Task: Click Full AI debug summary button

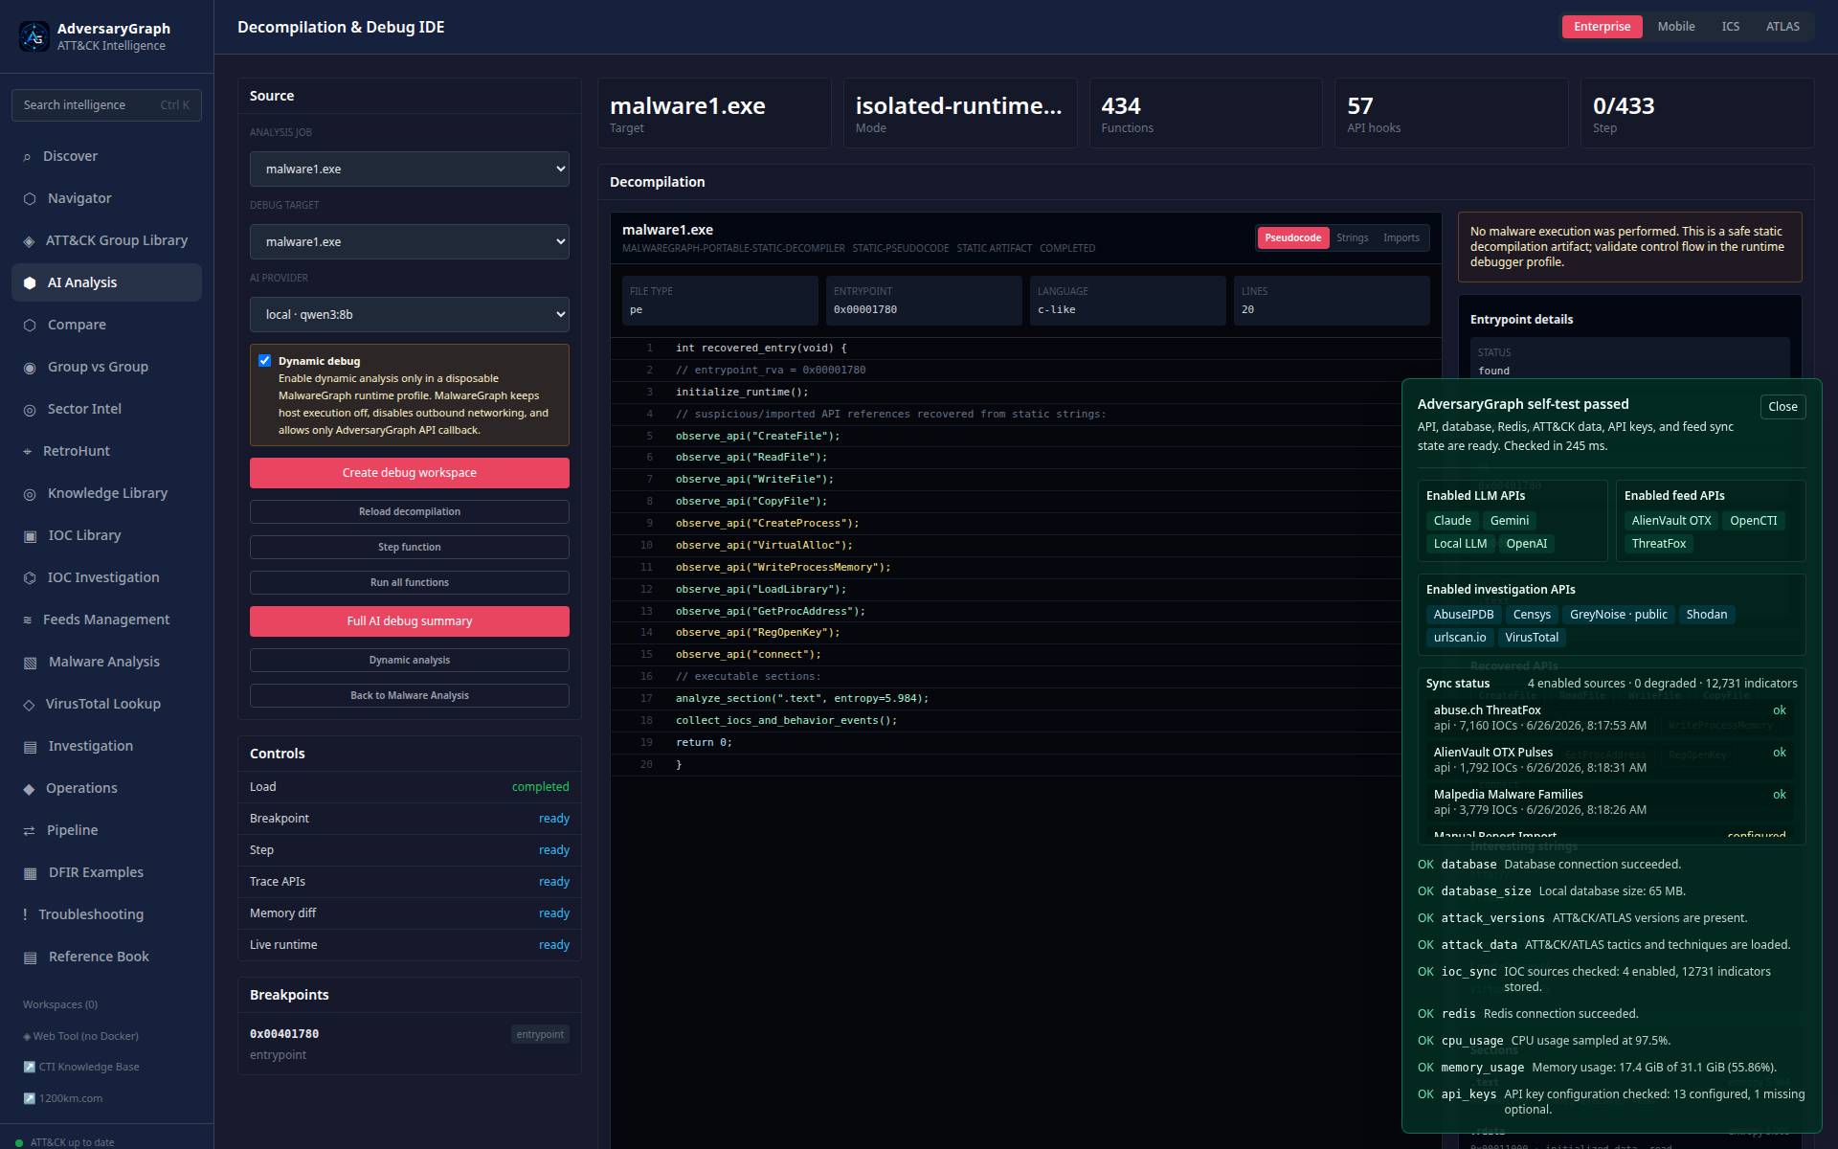Action: [x=410, y=621]
